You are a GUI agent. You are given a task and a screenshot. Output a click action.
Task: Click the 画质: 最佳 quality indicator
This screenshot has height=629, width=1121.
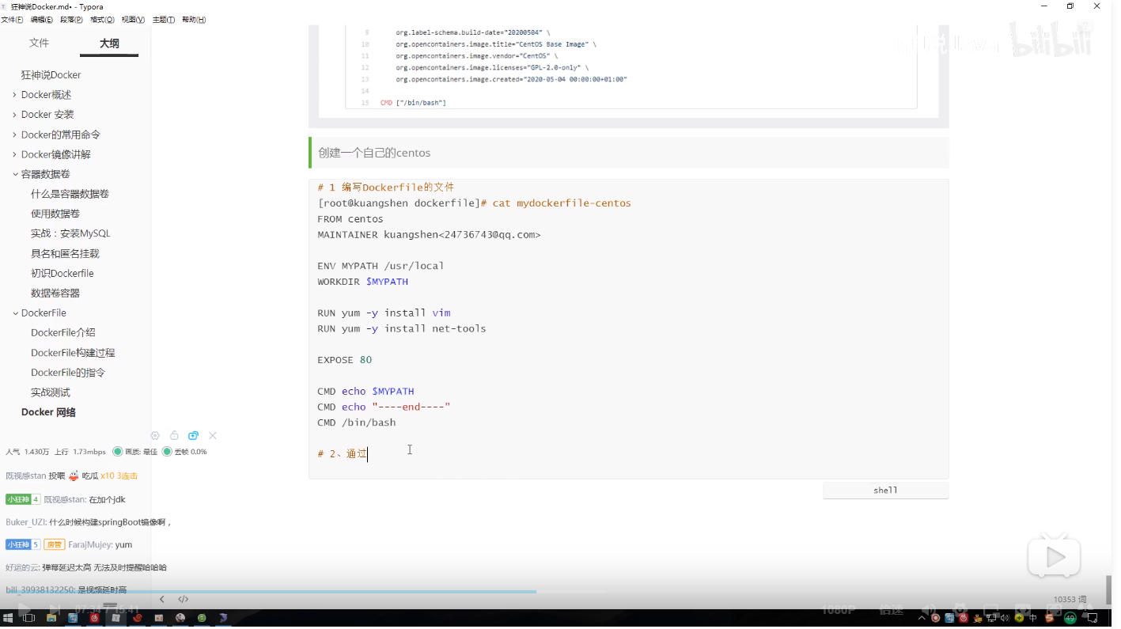tap(135, 452)
